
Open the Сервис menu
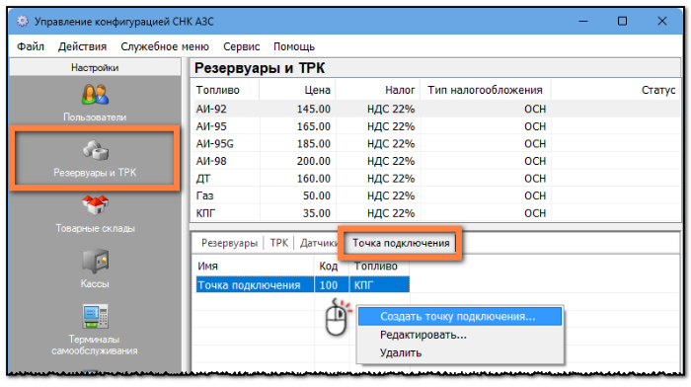coord(242,46)
